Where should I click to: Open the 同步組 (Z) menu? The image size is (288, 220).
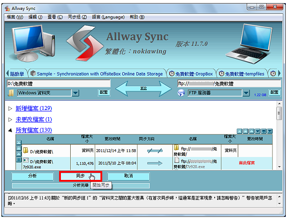[77, 17]
